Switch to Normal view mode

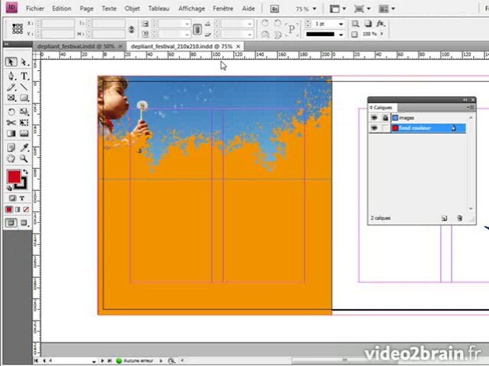pyautogui.click(x=11, y=223)
